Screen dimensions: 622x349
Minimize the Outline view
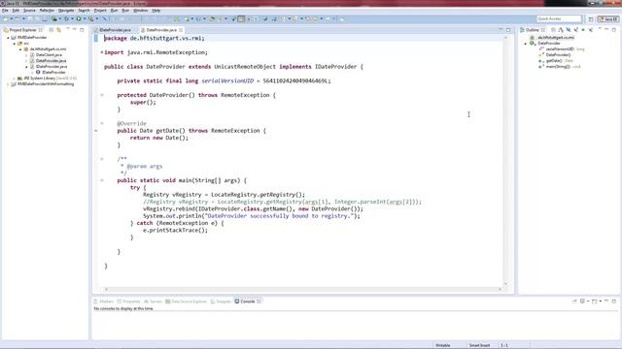click(606, 29)
